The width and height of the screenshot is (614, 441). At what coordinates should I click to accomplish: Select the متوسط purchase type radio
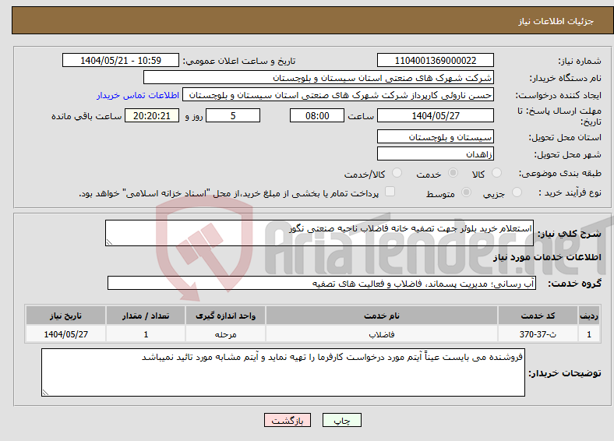[467, 192]
